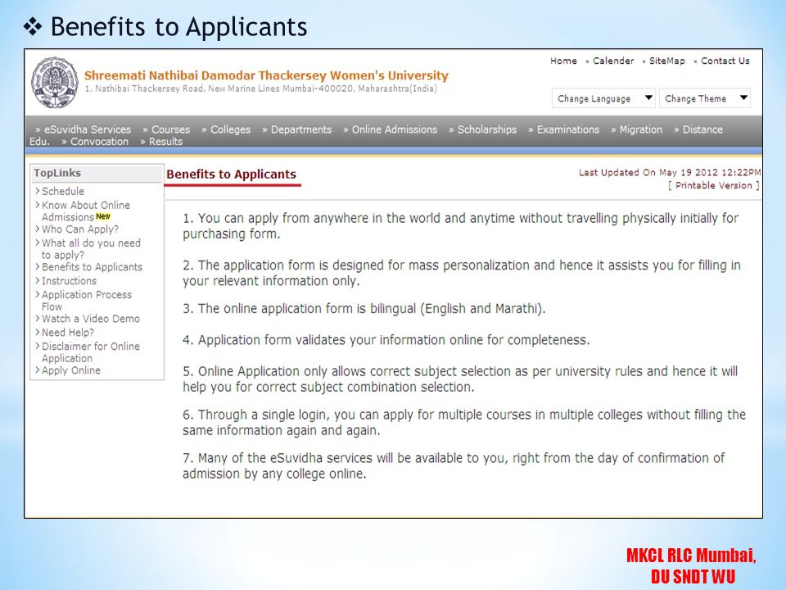Image resolution: width=786 pixels, height=590 pixels.
Task: Click the MKCL RLC Mumbai footer text
Action: (x=692, y=565)
